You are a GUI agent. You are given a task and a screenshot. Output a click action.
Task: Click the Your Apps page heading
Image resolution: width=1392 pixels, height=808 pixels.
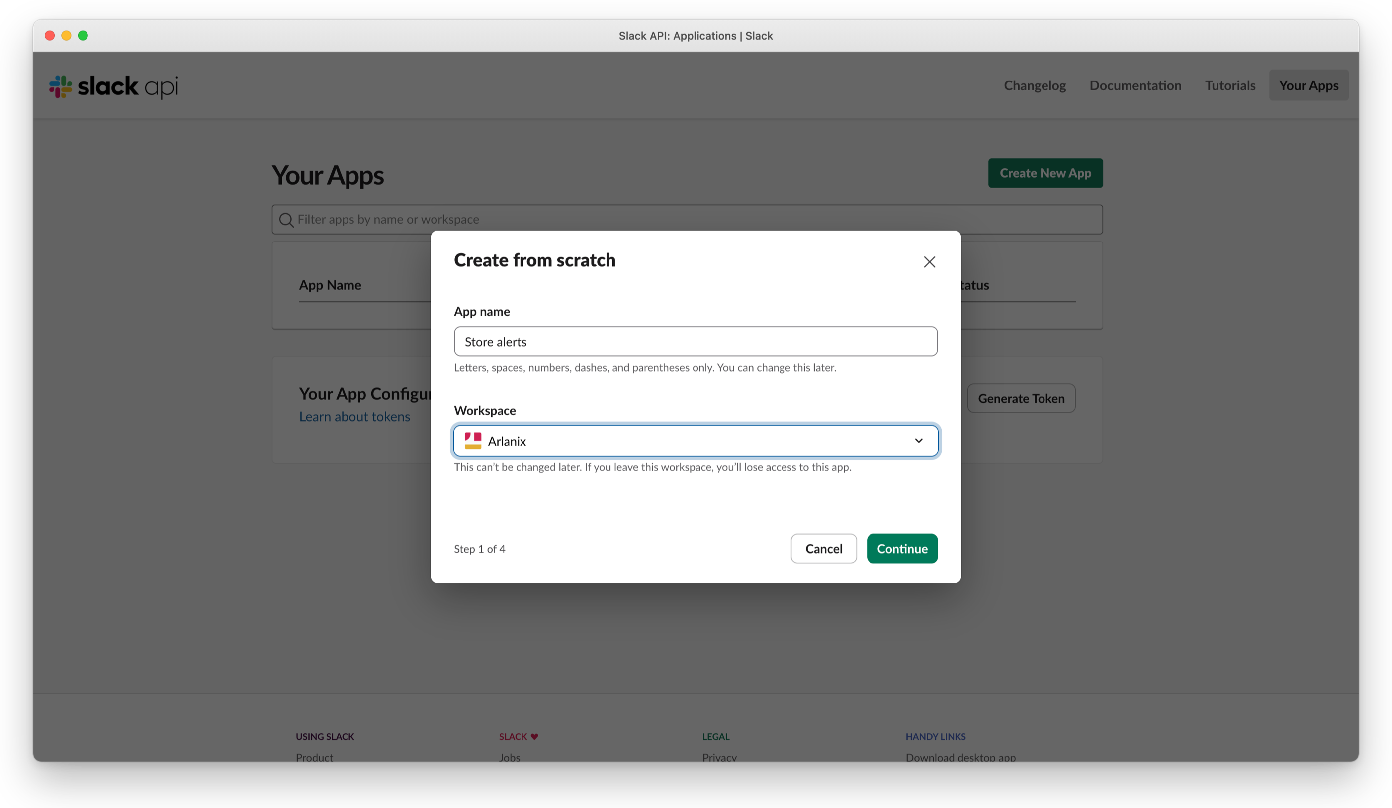(x=328, y=175)
